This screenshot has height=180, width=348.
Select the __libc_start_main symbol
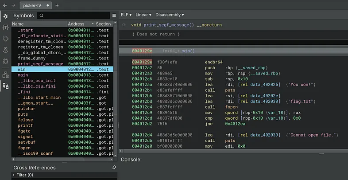click(62, 98)
